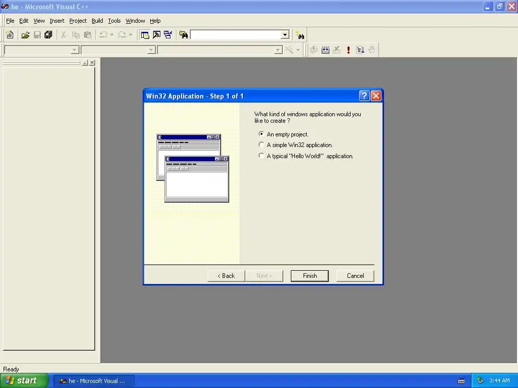Open the Project menu
This screenshot has height=388, width=518.
pos(78,21)
